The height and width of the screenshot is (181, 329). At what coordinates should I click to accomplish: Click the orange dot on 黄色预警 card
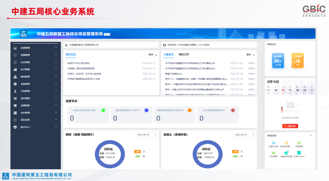pos(190,110)
